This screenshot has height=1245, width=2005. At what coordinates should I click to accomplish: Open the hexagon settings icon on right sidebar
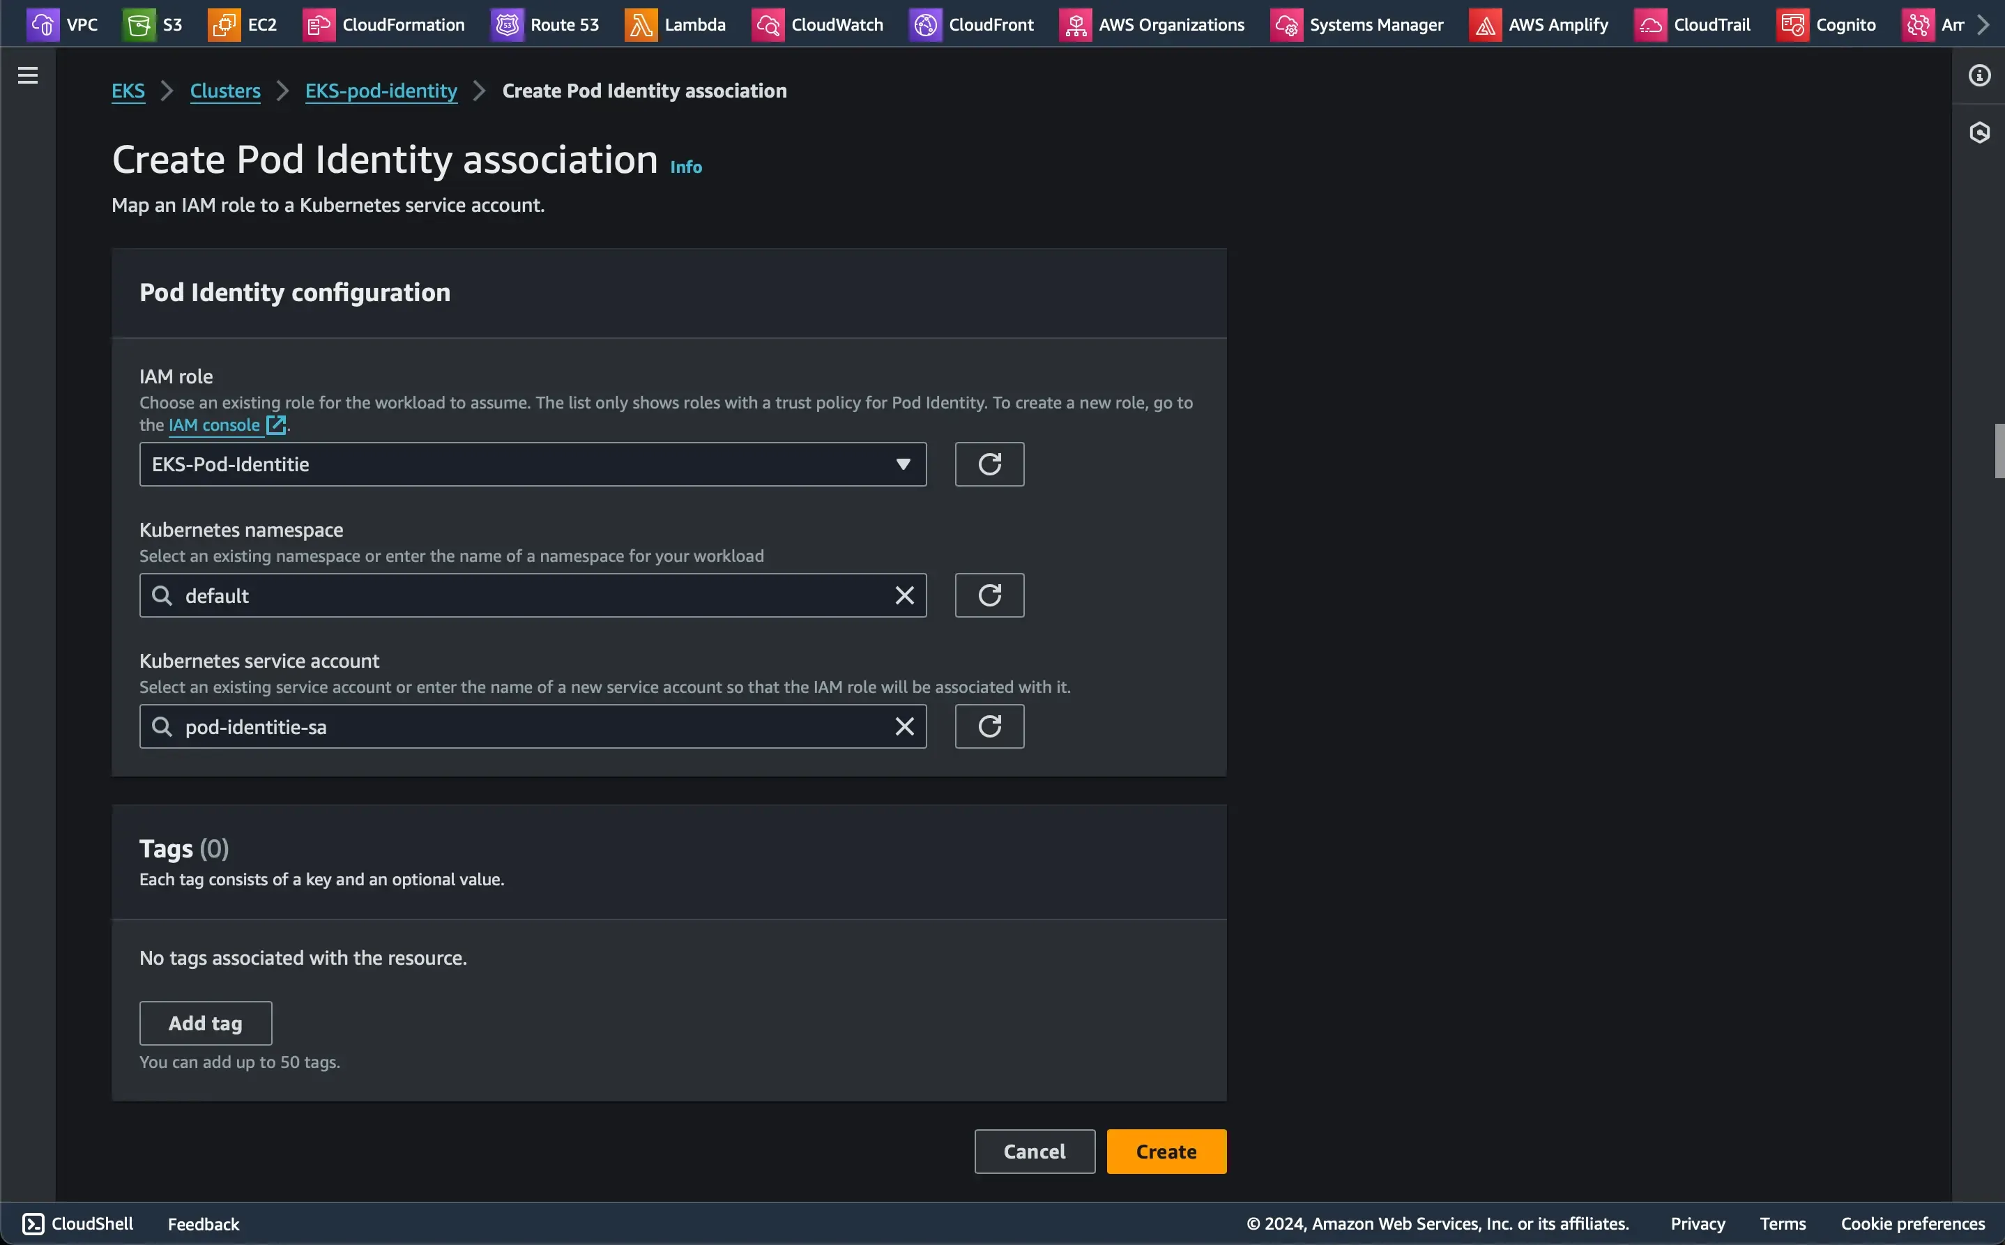click(x=1979, y=132)
